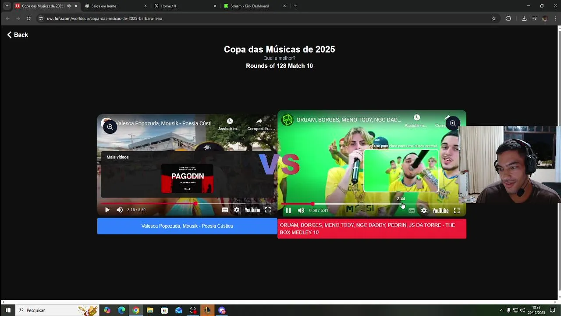The width and height of the screenshot is (561, 316).
Task: Enlarge the ORUAM video with magnifier
Action: [x=453, y=124]
